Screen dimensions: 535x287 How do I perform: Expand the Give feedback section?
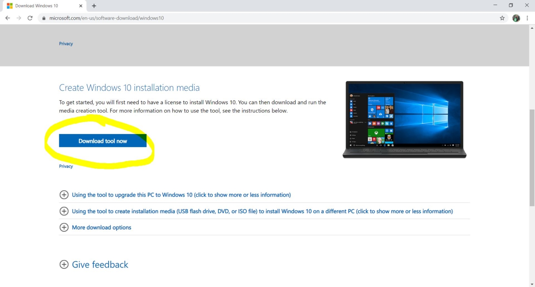(64, 265)
